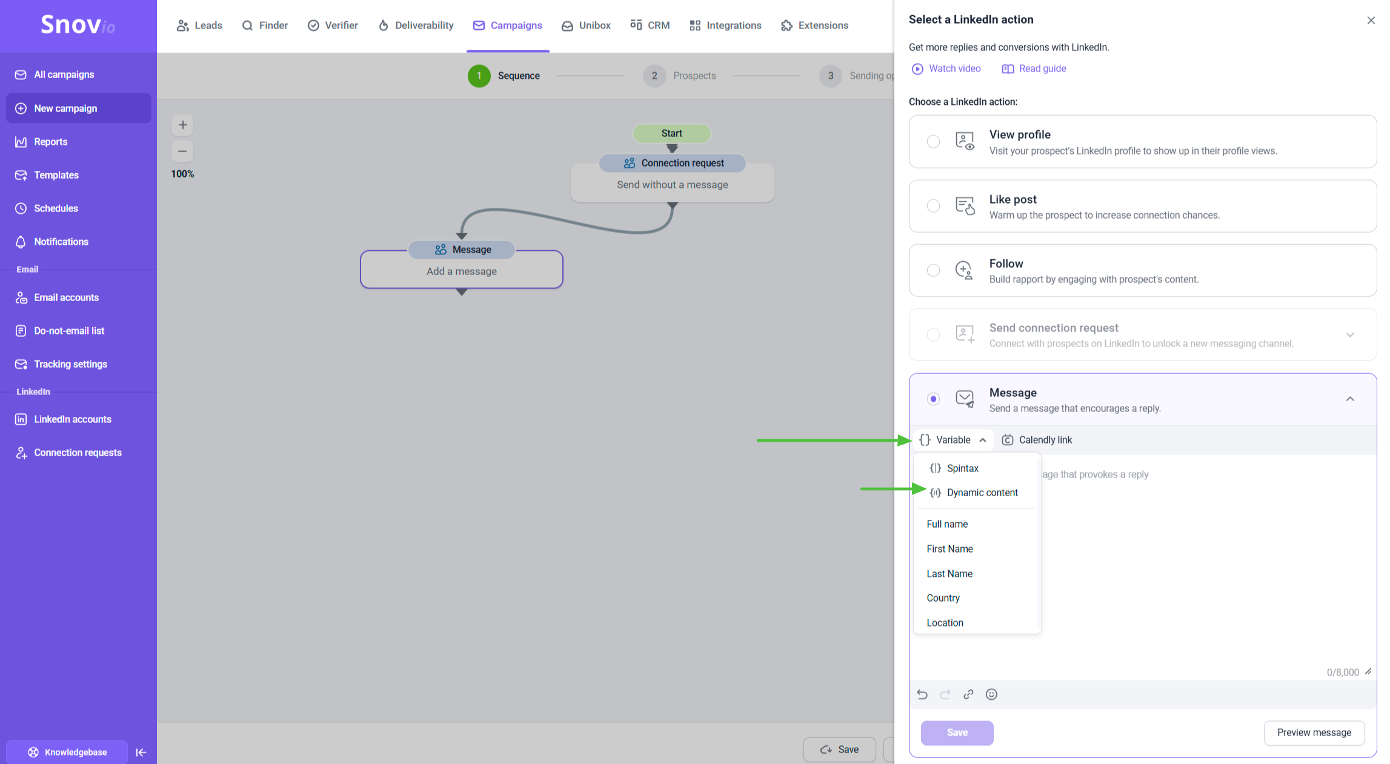The height and width of the screenshot is (764, 1390).
Task: Select the Message radio button
Action: (933, 399)
